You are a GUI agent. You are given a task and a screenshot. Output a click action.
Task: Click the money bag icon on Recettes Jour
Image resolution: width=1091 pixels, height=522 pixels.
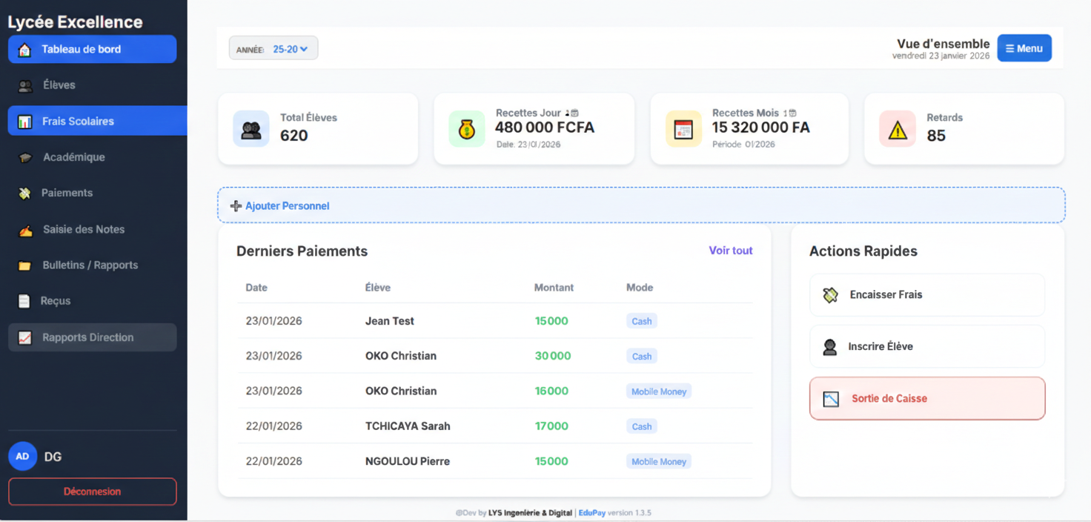(x=466, y=128)
